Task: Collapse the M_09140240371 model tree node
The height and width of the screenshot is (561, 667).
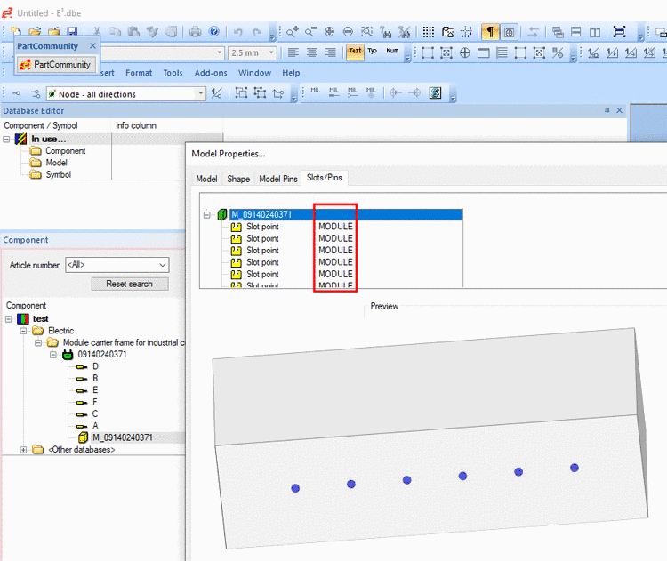Action: tap(207, 214)
